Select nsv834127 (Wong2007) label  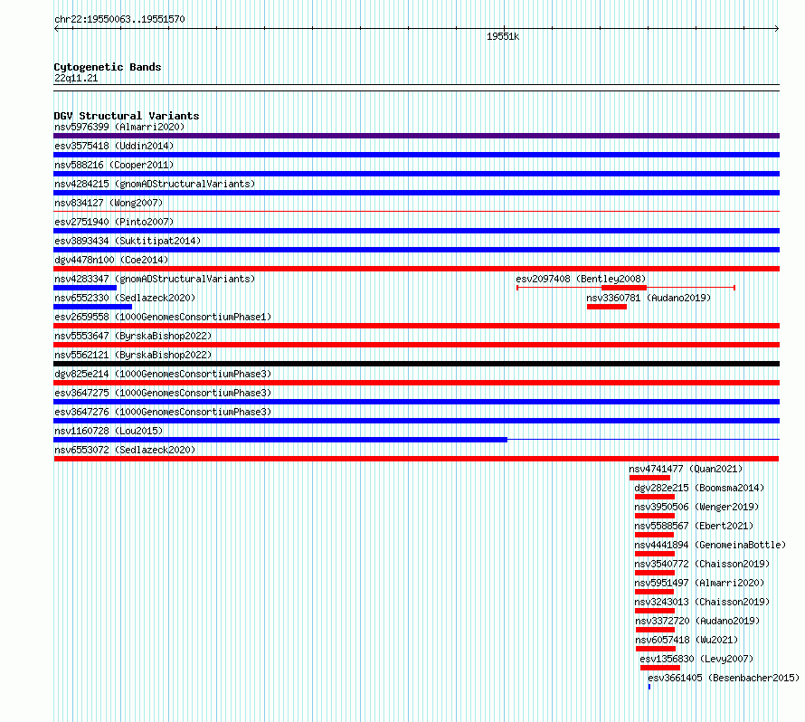(x=109, y=203)
